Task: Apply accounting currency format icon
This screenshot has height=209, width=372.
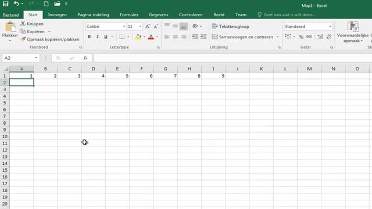Action: point(288,37)
